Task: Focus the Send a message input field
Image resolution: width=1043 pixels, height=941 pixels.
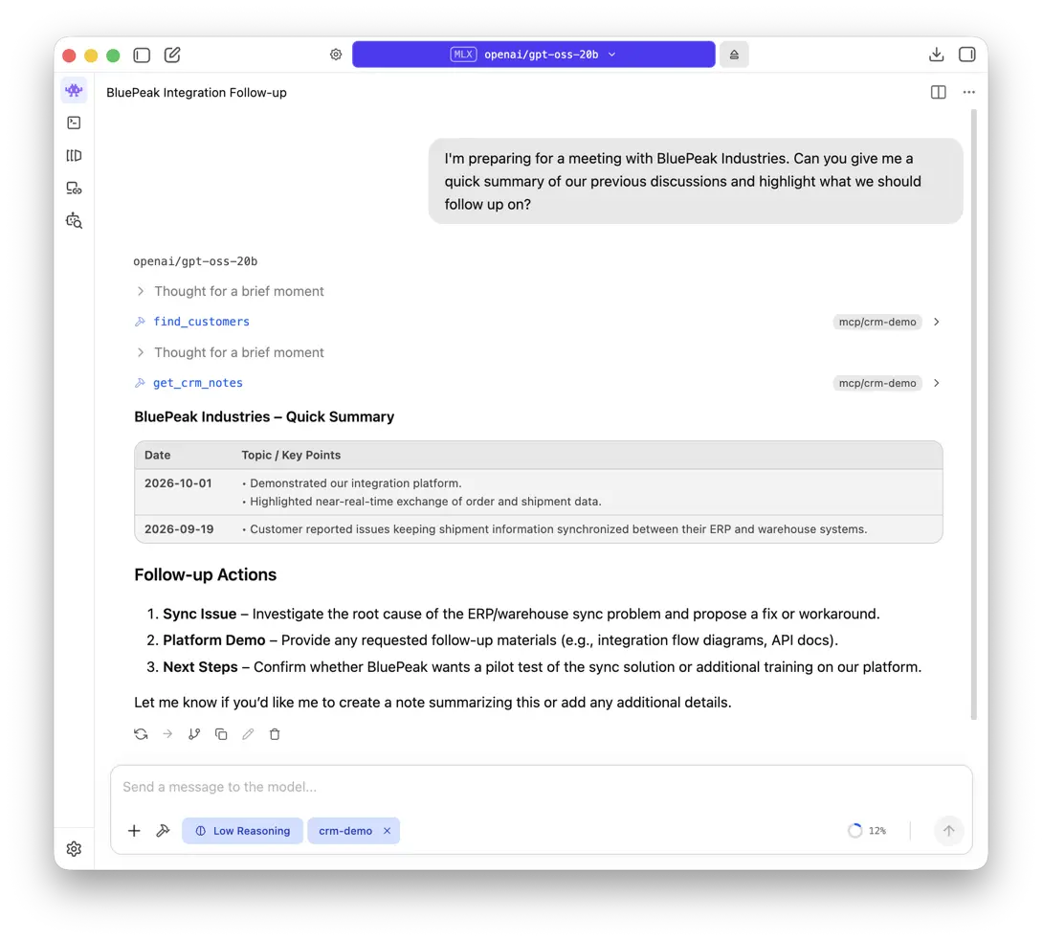Action: pos(541,787)
